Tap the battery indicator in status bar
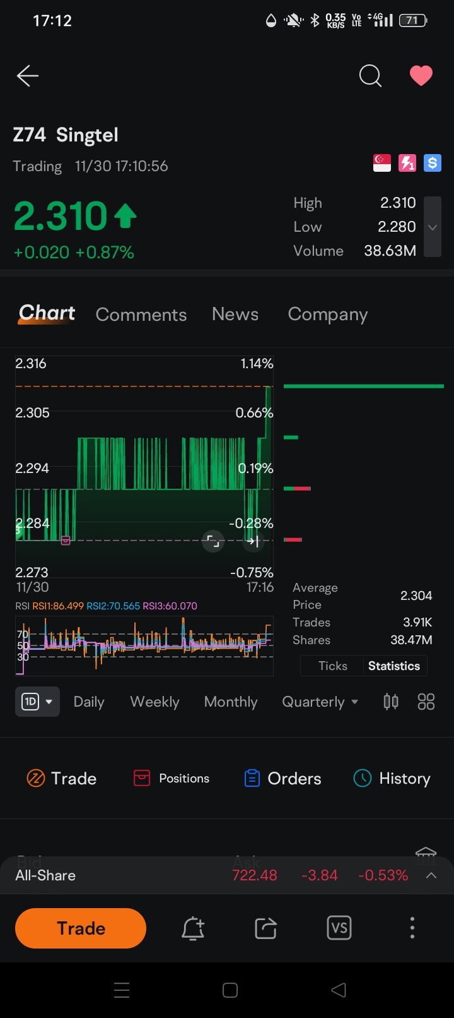This screenshot has height=1018, width=454. (413, 20)
